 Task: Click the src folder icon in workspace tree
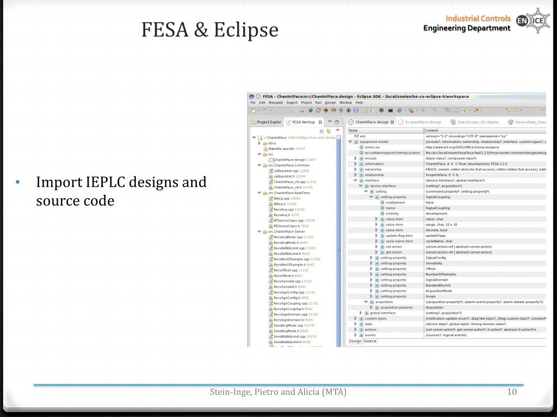point(265,155)
